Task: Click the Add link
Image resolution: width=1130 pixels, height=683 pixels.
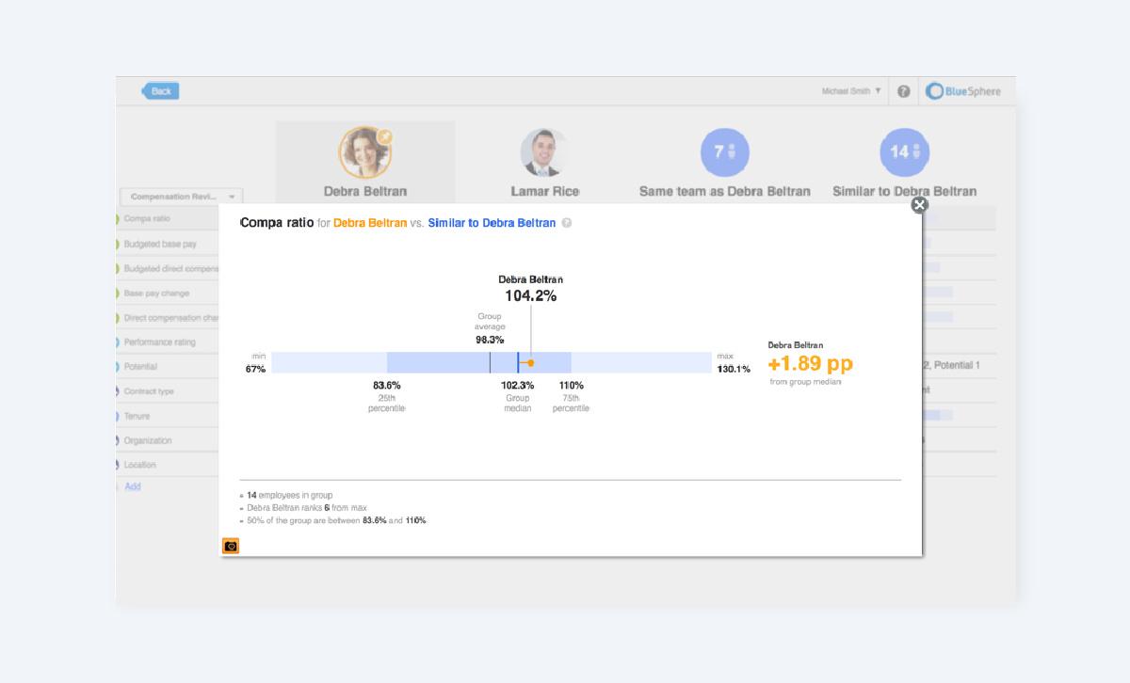Action: tap(133, 486)
